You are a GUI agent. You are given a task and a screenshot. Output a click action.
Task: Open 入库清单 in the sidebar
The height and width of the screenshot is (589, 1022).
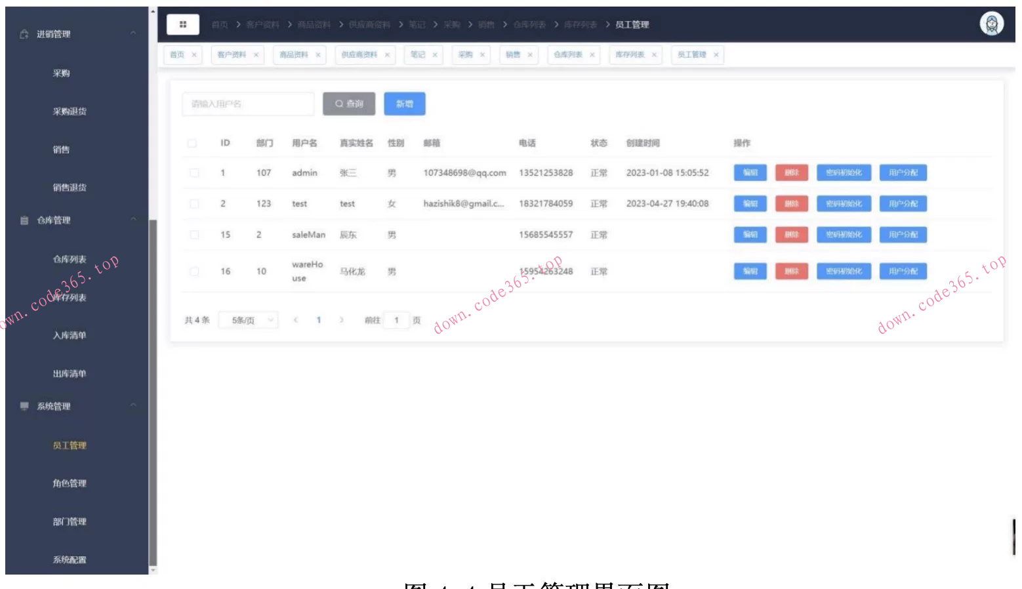70,336
